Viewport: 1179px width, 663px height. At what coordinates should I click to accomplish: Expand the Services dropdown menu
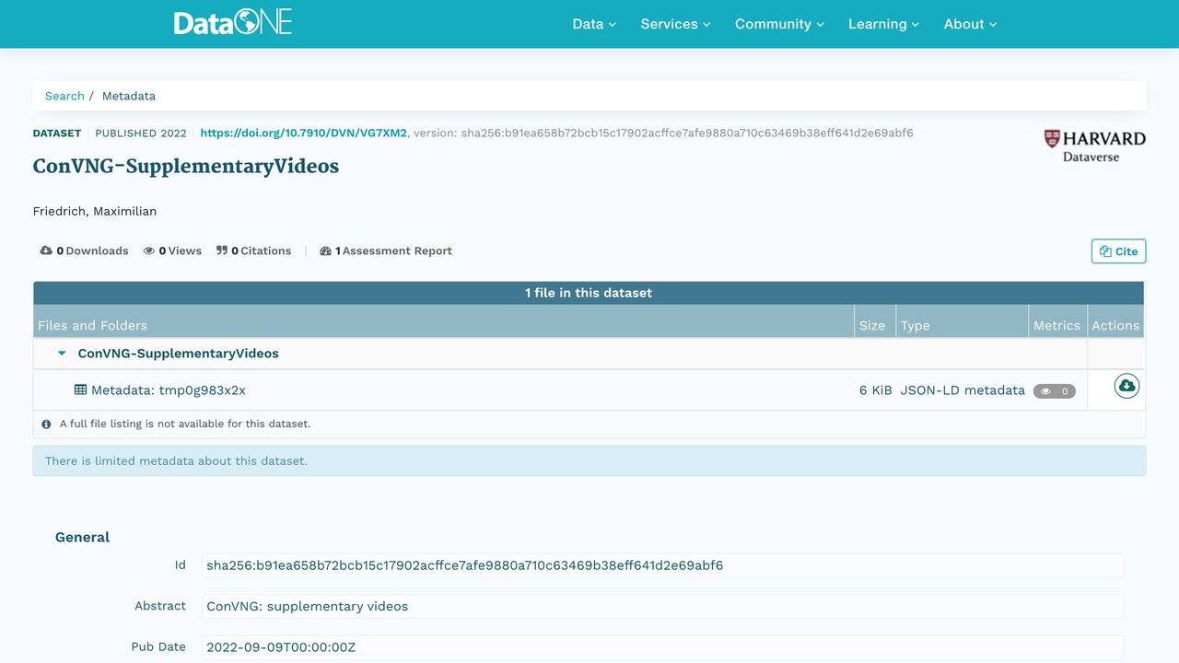pyautogui.click(x=675, y=24)
